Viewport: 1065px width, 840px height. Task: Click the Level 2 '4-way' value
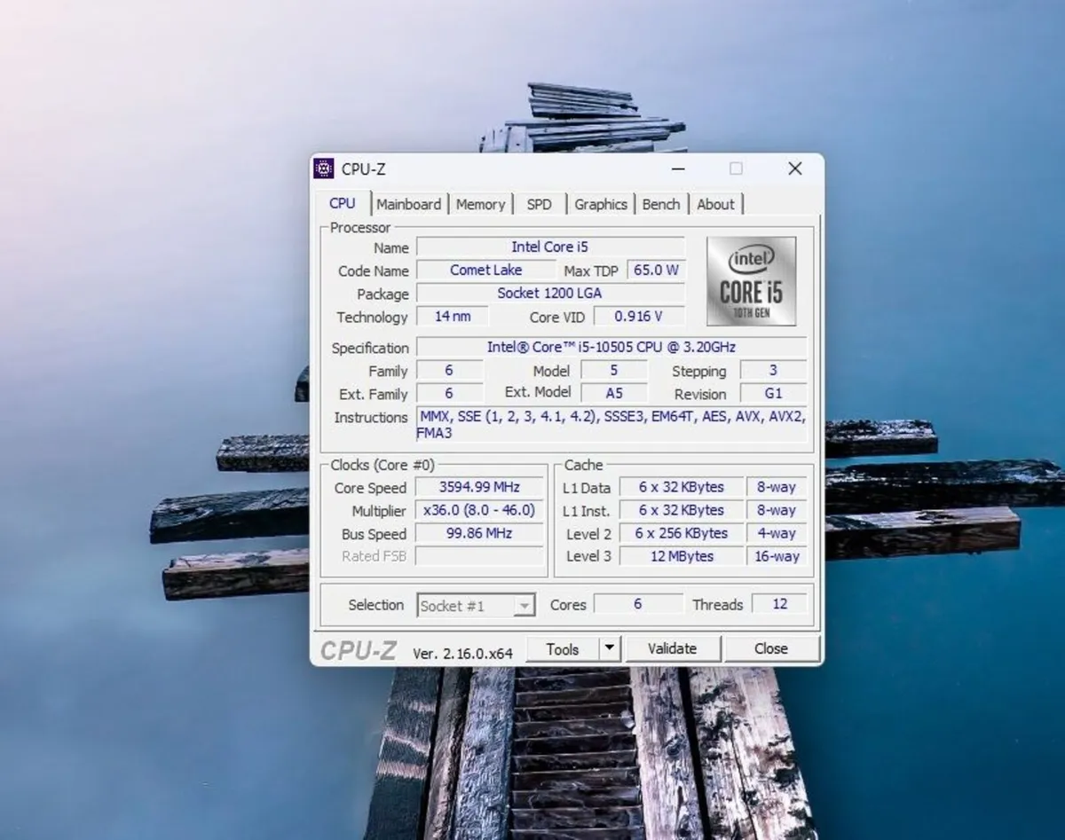click(777, 534)
